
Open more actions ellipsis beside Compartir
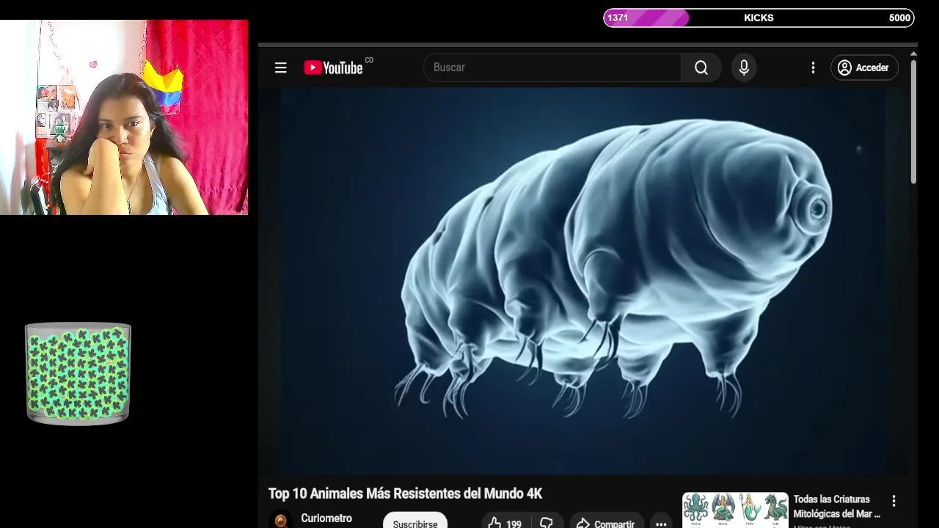[661, 522]
